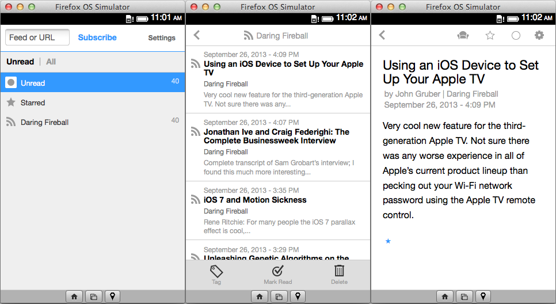
Task: Switch to the All filter tab
Action: [51, 62]
